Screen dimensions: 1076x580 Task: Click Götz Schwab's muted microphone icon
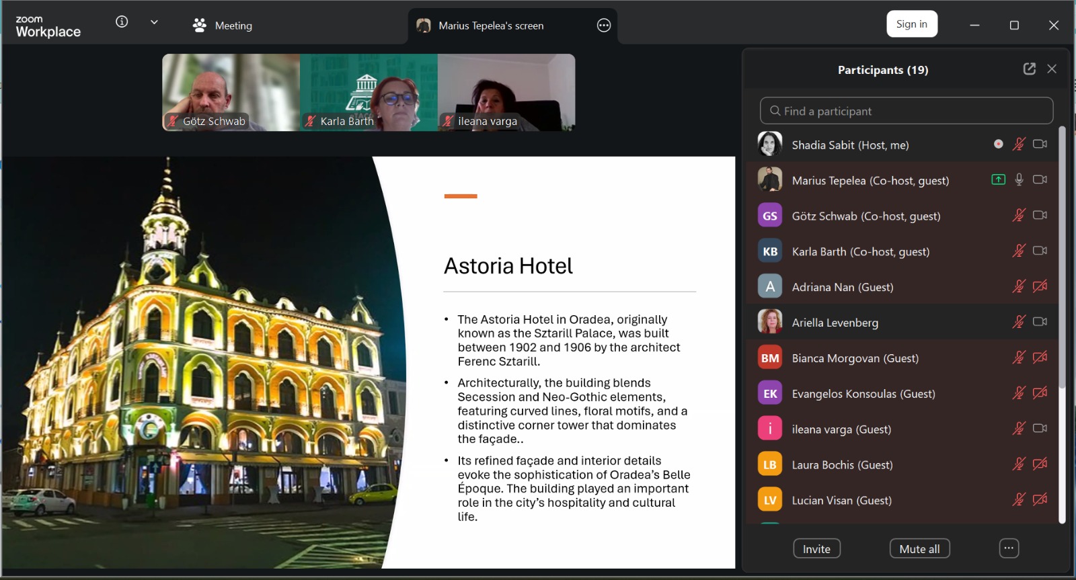pyautogui.click(x=1019, y=215)
